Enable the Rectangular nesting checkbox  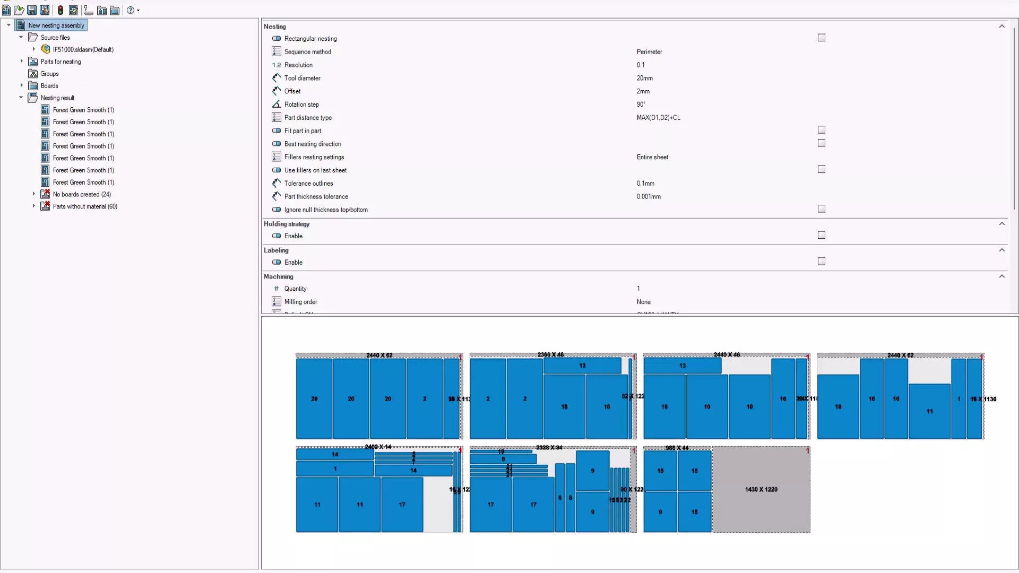(821, 38)
